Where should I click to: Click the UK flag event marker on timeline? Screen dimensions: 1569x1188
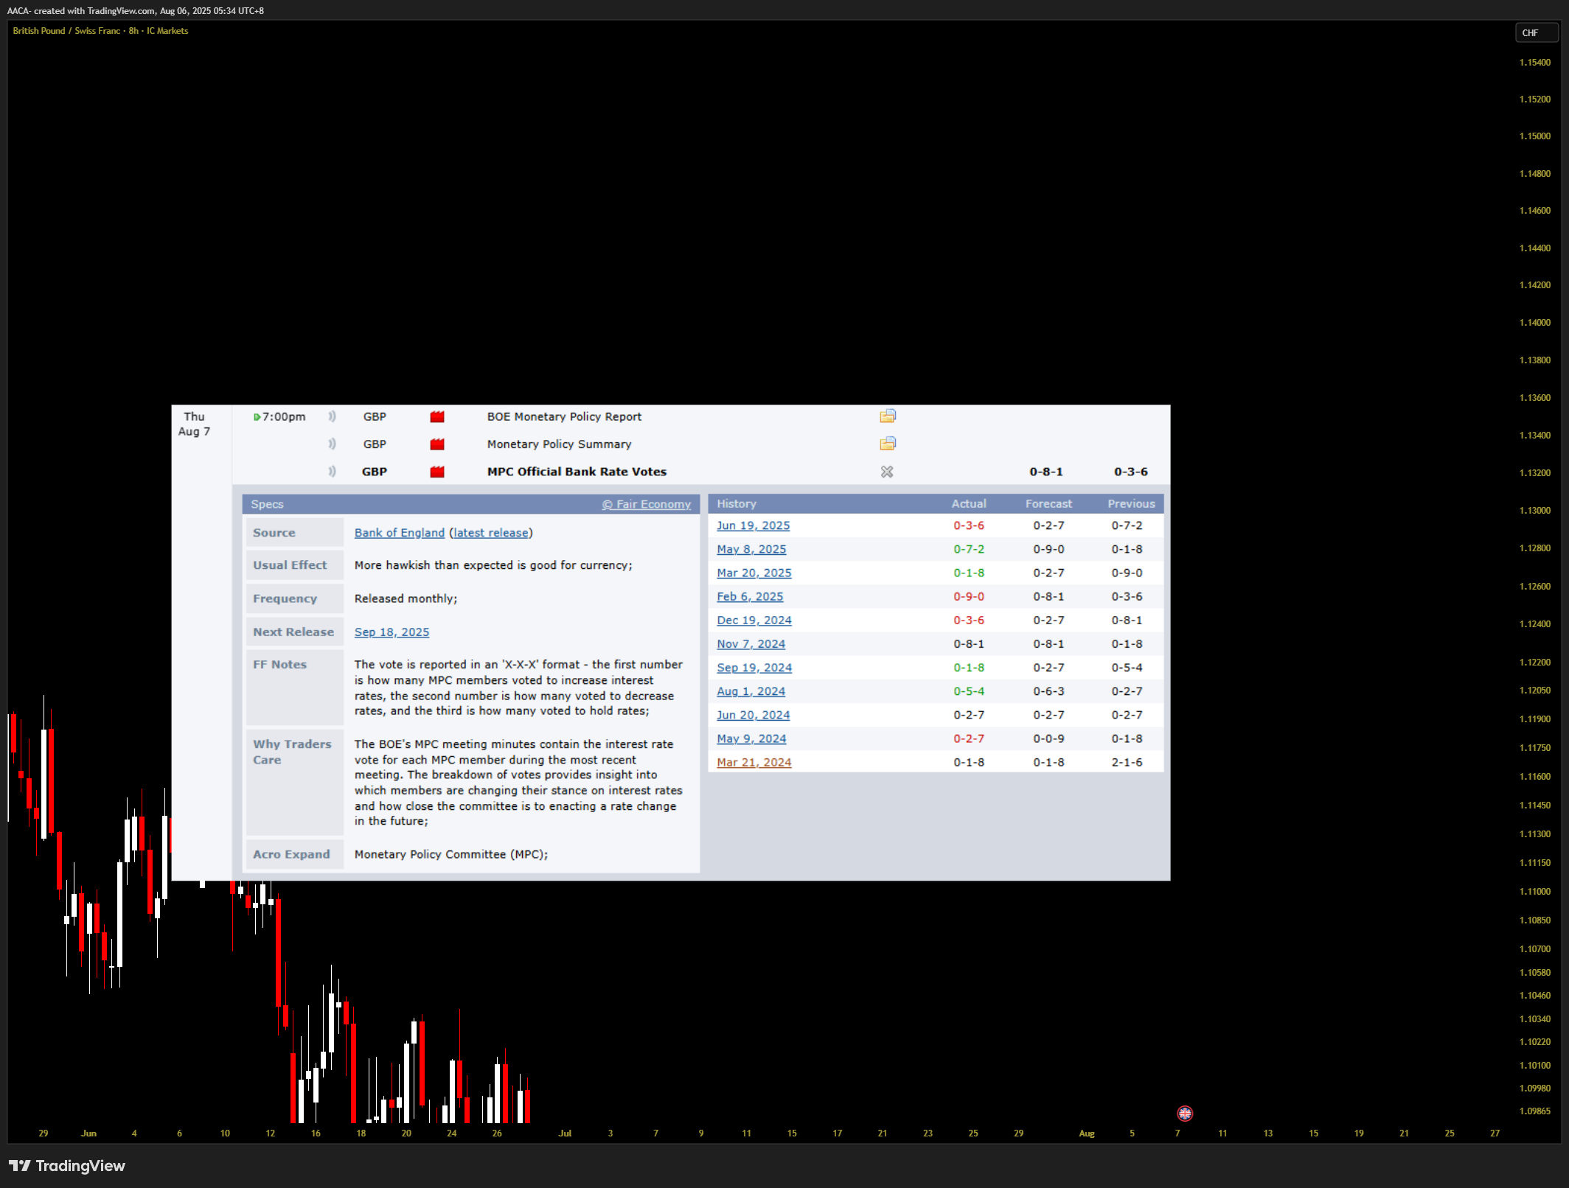point(1185,1113)
